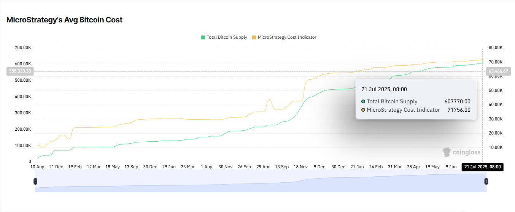The image size is (515, 212).
Task: Click the green Total Bitcoin Supply legend swatch
Action: click(x=203, y=37)
